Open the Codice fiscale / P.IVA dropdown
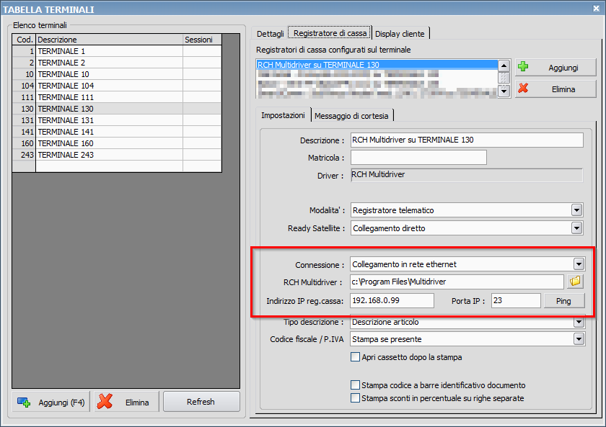606x427 pixels. (579, 339)
